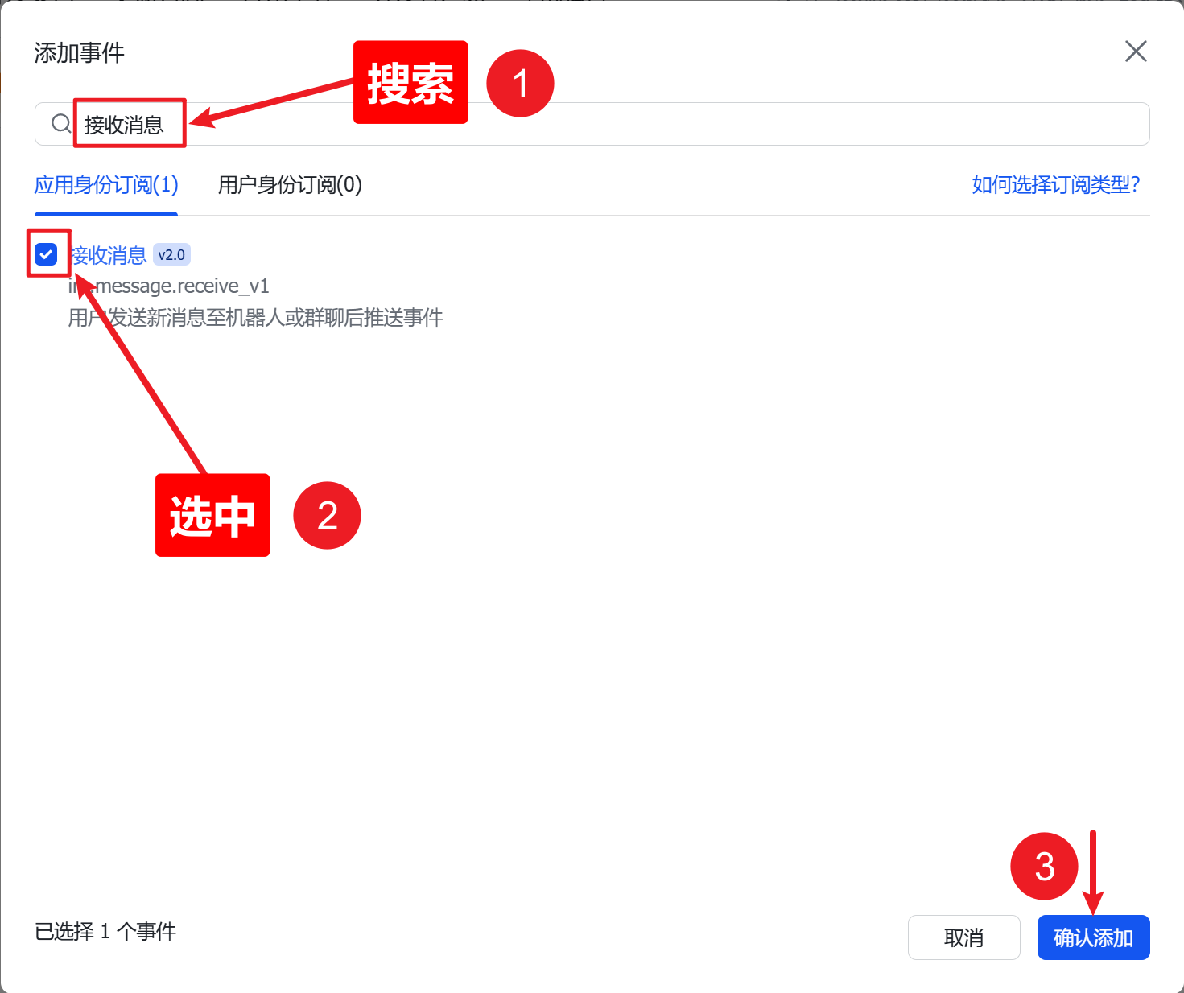
Task: Click the 添加事件 dialog title
Action: pos(78,53)
